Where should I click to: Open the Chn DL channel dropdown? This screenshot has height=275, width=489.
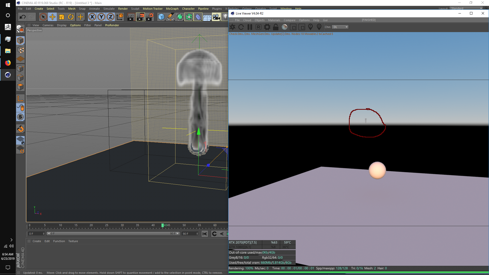[x=340, y=27]
